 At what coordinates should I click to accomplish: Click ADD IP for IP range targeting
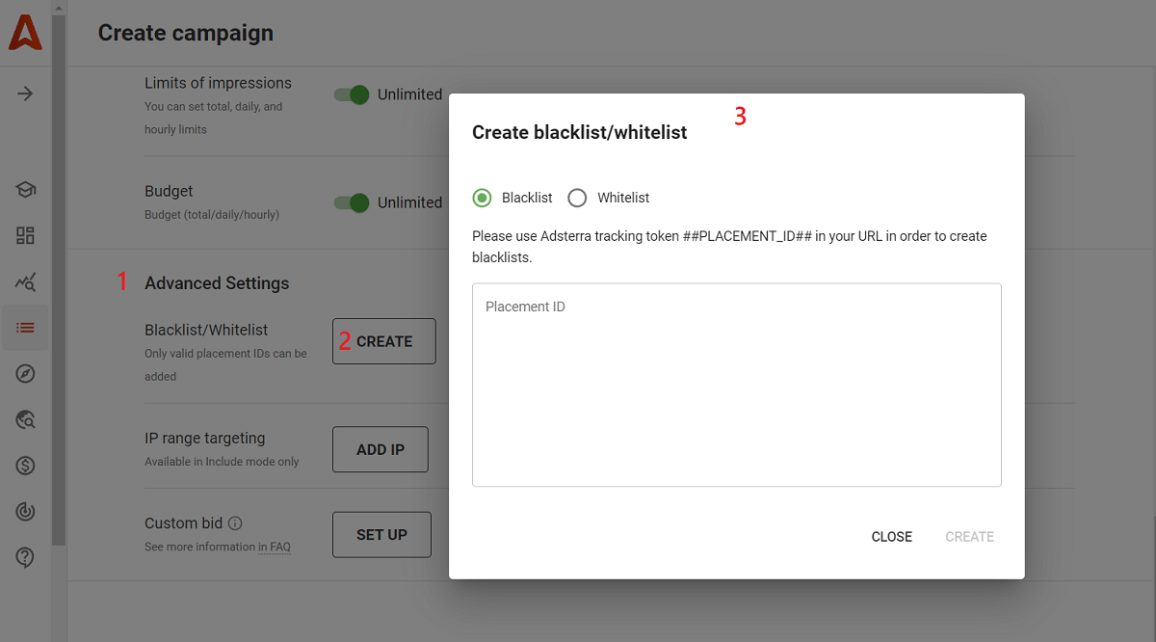(380, 449)
